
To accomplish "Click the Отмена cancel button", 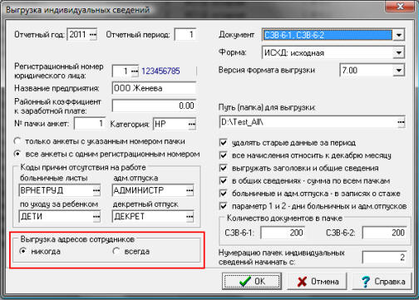I will (x=317, y=281).
